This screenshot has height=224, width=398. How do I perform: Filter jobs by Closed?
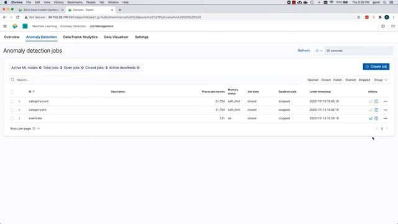[x=326, y=80]
